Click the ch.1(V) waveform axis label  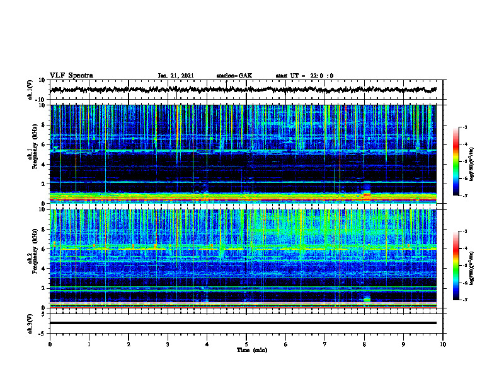click(x=30, y=90)
